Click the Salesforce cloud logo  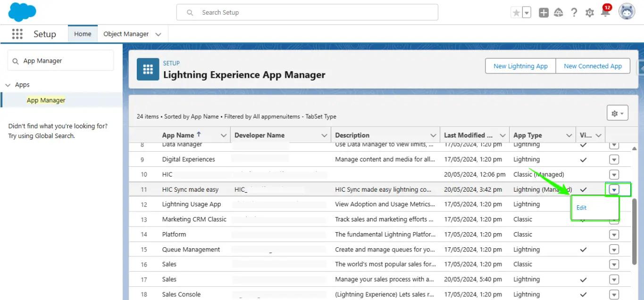pos(22,12)
